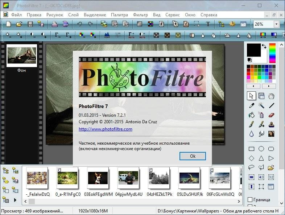
Task: Open the zoom 26% dropdown arrow
Action: 276,24
